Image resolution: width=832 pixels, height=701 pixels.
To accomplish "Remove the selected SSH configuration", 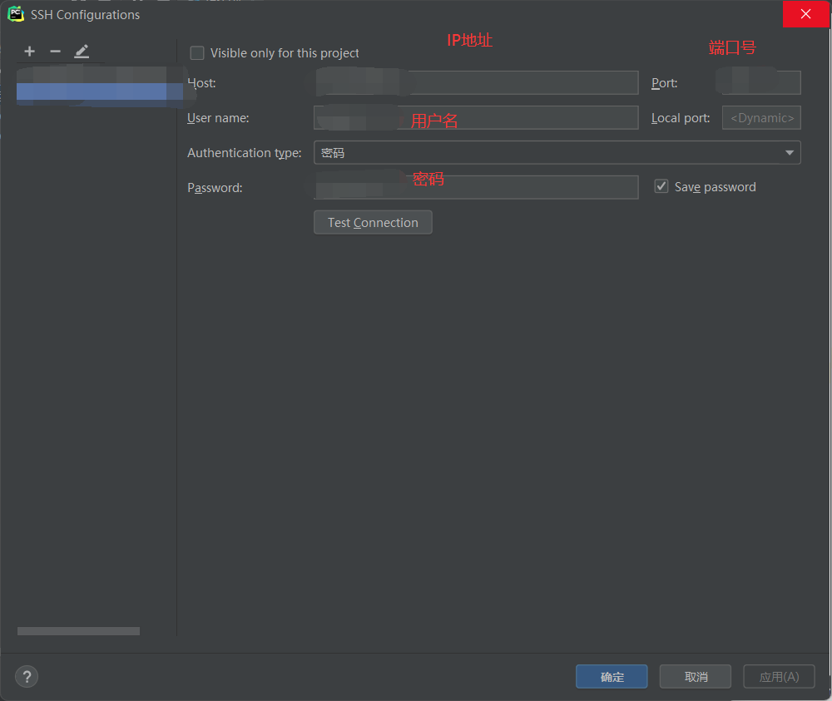I will click(x=55, y=52).
